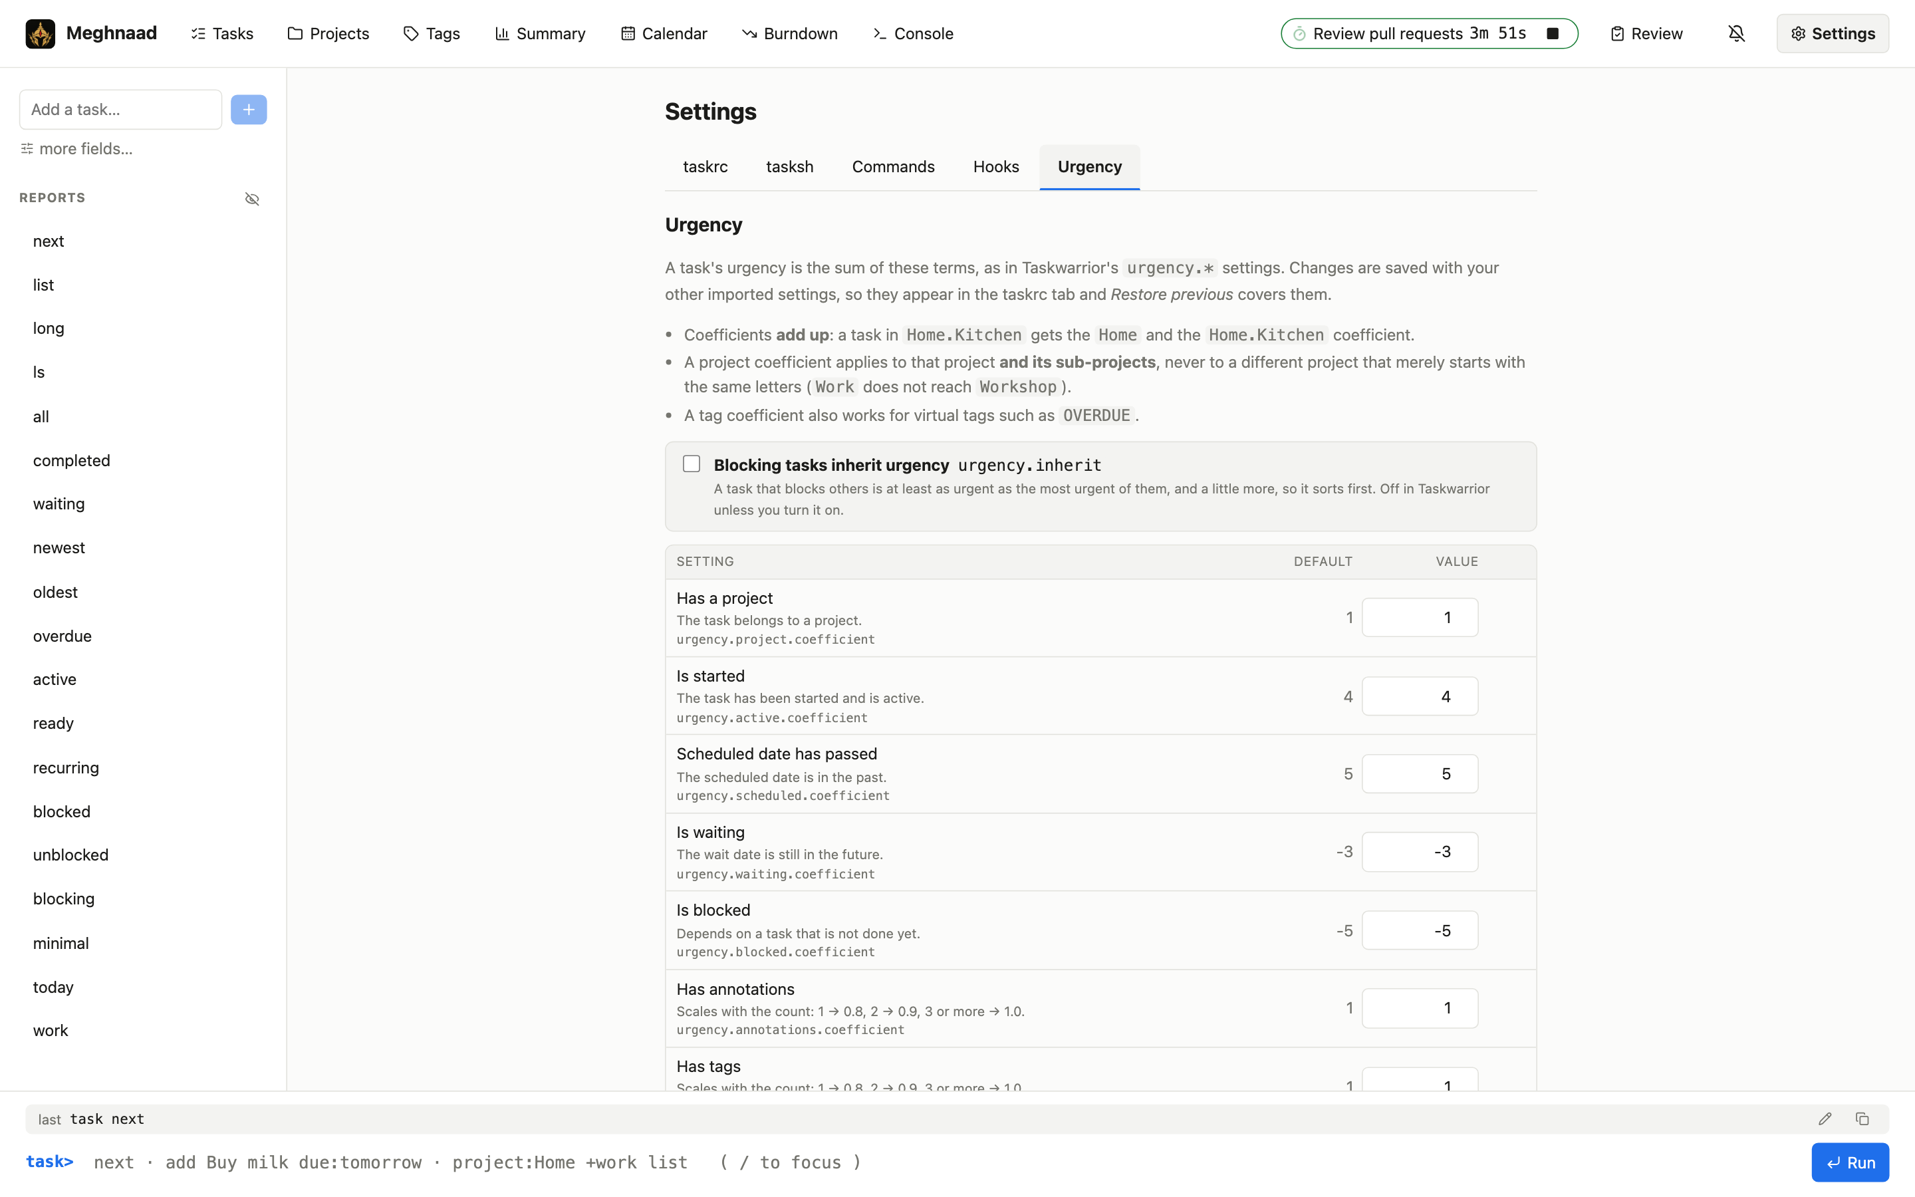Edit the Has a project coefficient value
The height and width of the screenshot is (1197, 1915).
point(1420,618)
